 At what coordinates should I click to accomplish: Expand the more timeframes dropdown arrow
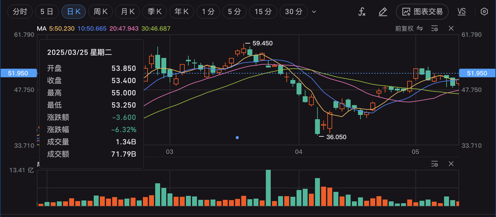(x=314, y=12)
